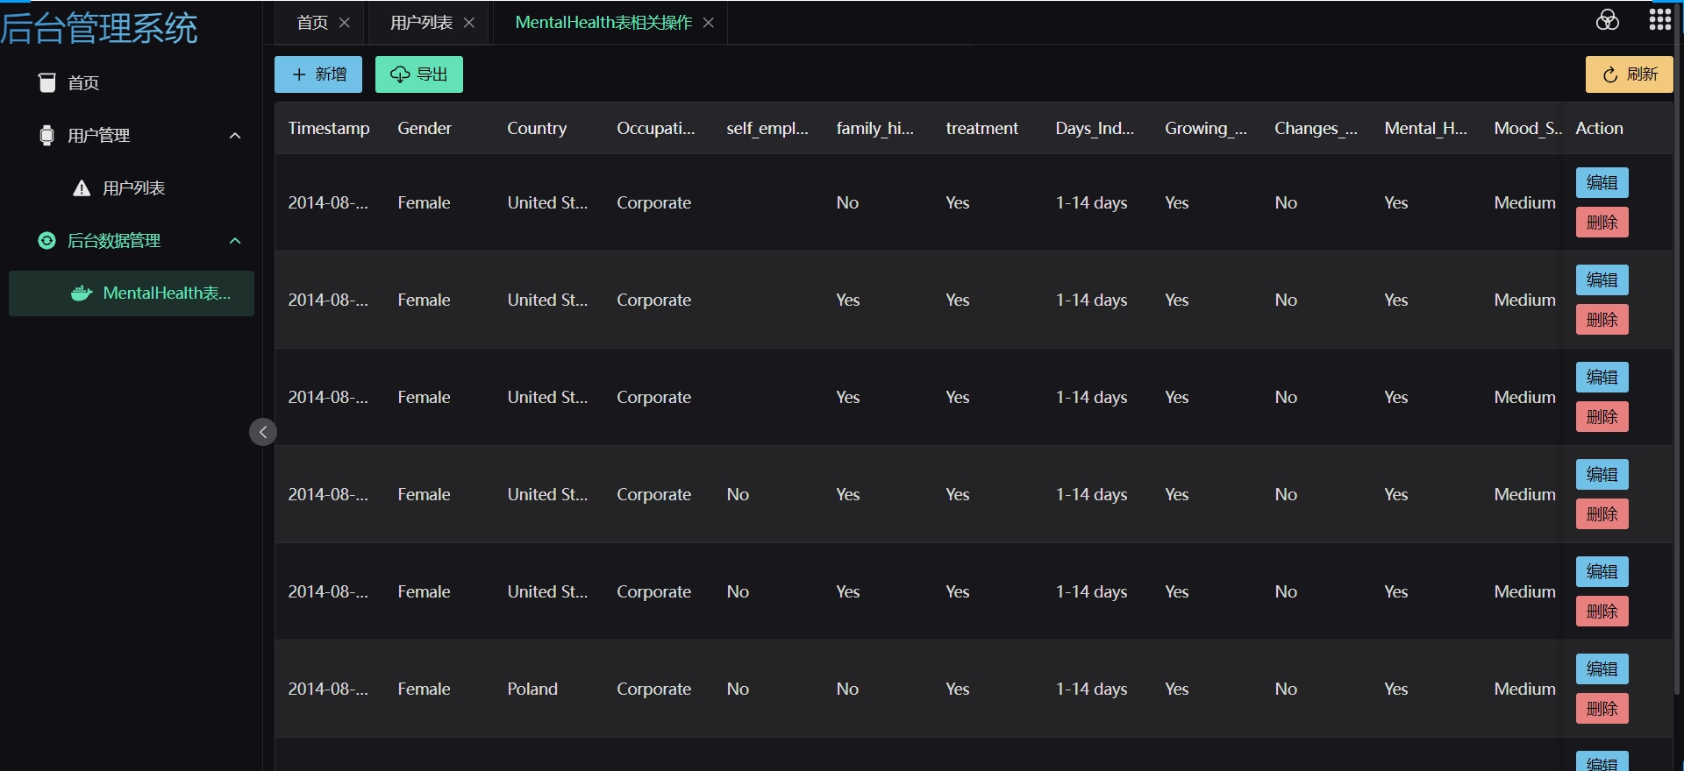Click the 导出 export button
Image resolution: width=1684 pixels, height=771 pixels.
click(x=419, y=74)
